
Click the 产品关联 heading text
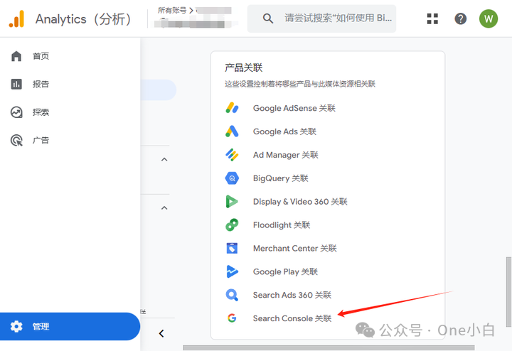coord(244,67)
